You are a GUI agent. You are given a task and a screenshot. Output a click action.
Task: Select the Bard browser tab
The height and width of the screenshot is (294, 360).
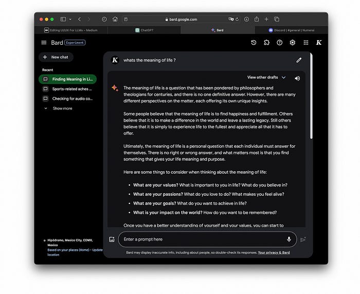(218, 30)
